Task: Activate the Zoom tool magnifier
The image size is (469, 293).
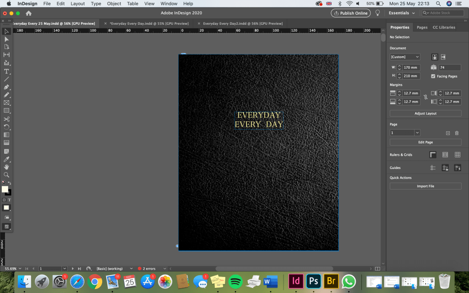Action: click(6, 175)
